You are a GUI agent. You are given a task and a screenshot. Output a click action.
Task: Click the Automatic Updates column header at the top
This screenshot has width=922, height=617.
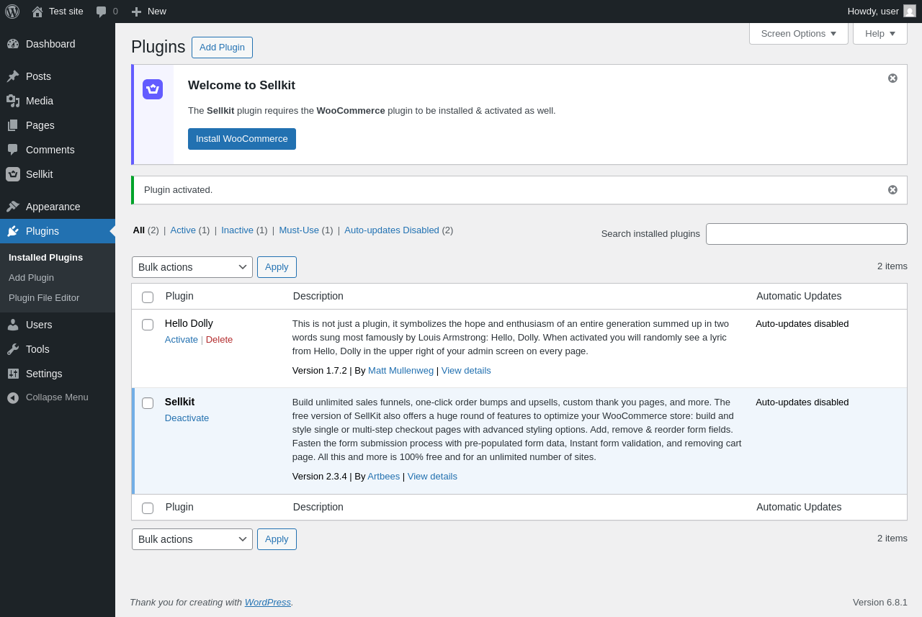point(799,296)
